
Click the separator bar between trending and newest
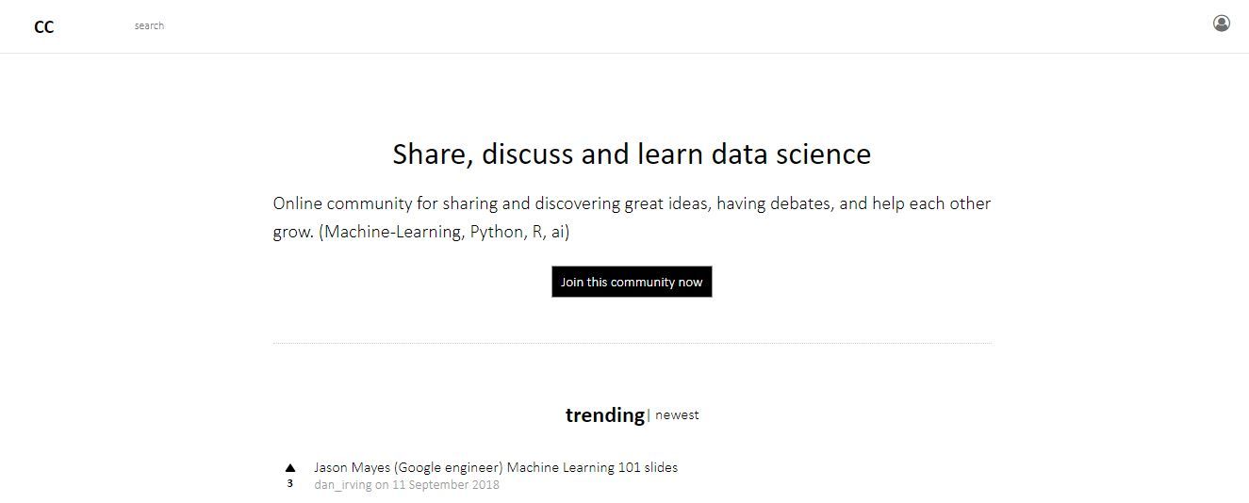point(649,415)
